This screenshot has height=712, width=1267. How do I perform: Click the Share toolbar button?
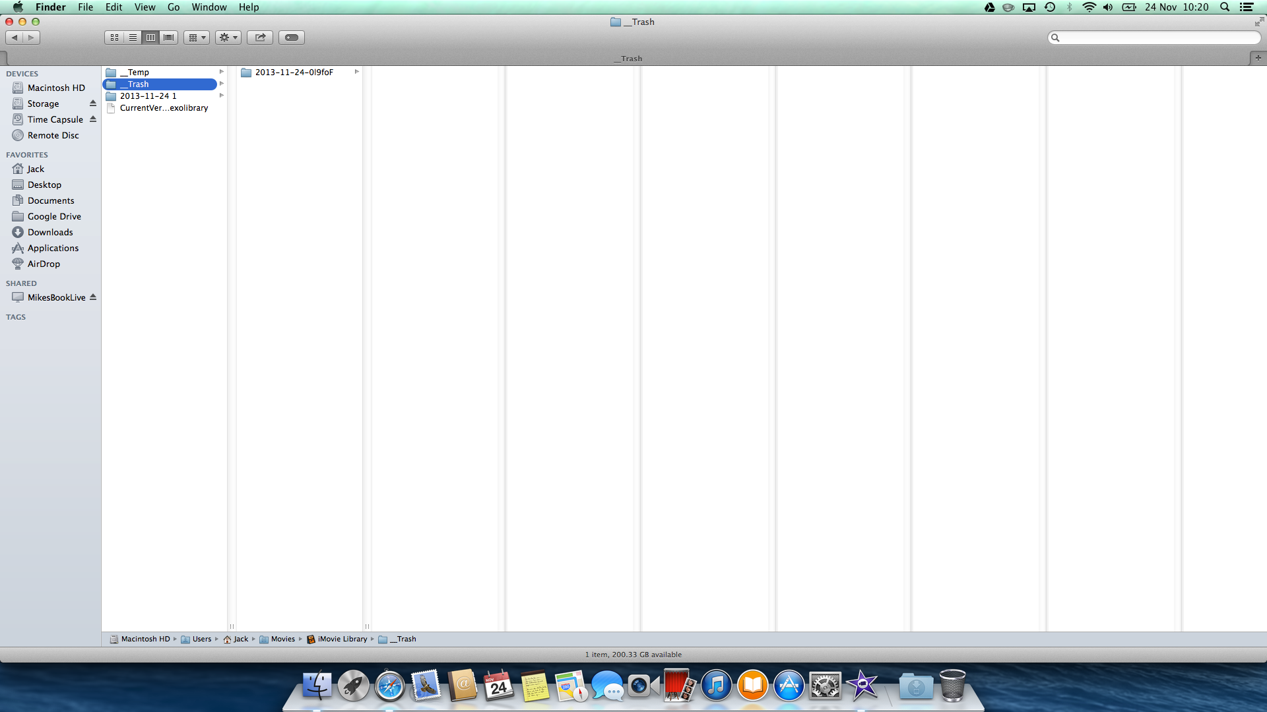[260, 38]
